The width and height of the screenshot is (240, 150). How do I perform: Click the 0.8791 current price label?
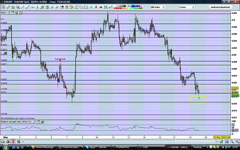tap(235, 93)
